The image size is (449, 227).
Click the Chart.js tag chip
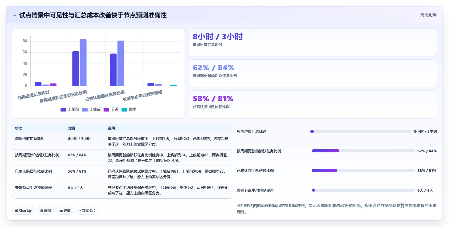point(23,210)
